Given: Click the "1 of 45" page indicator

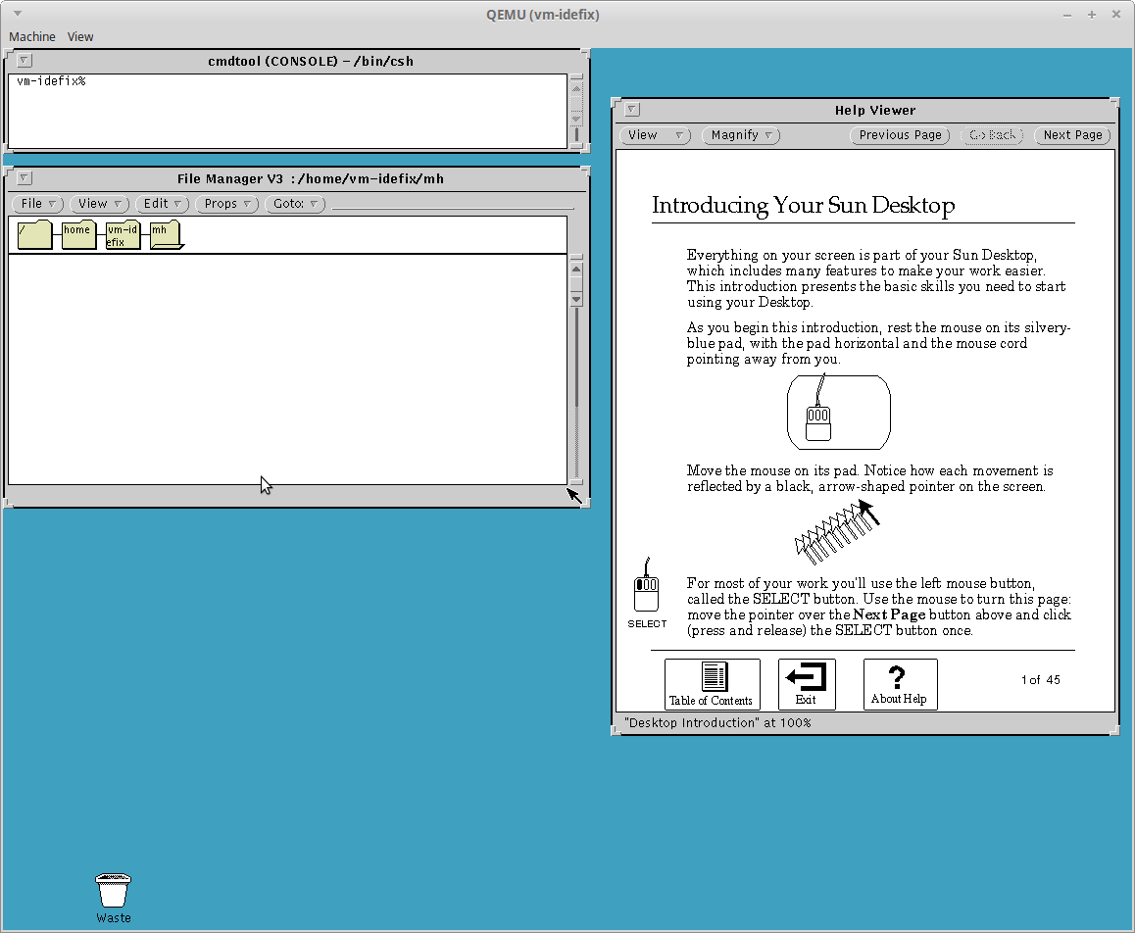Looking at the screenshot, I should pyautogui.click(x=1040, y=680).
